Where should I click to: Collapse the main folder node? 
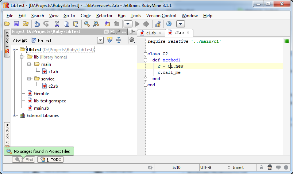[29, 64]
